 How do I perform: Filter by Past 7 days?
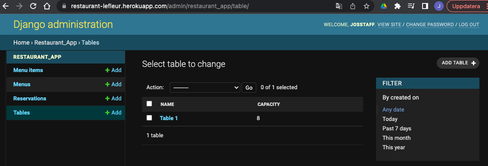pyautogui.click(x=397, y=129)
